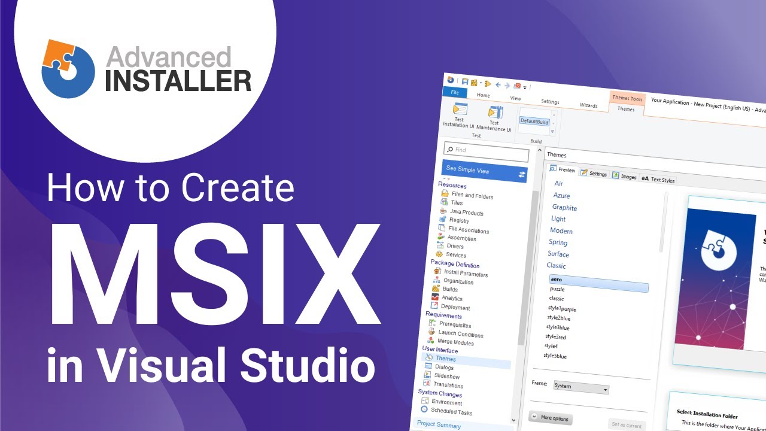Click the See Simple View button
This screenshot has width=766, height=431.
485,171
